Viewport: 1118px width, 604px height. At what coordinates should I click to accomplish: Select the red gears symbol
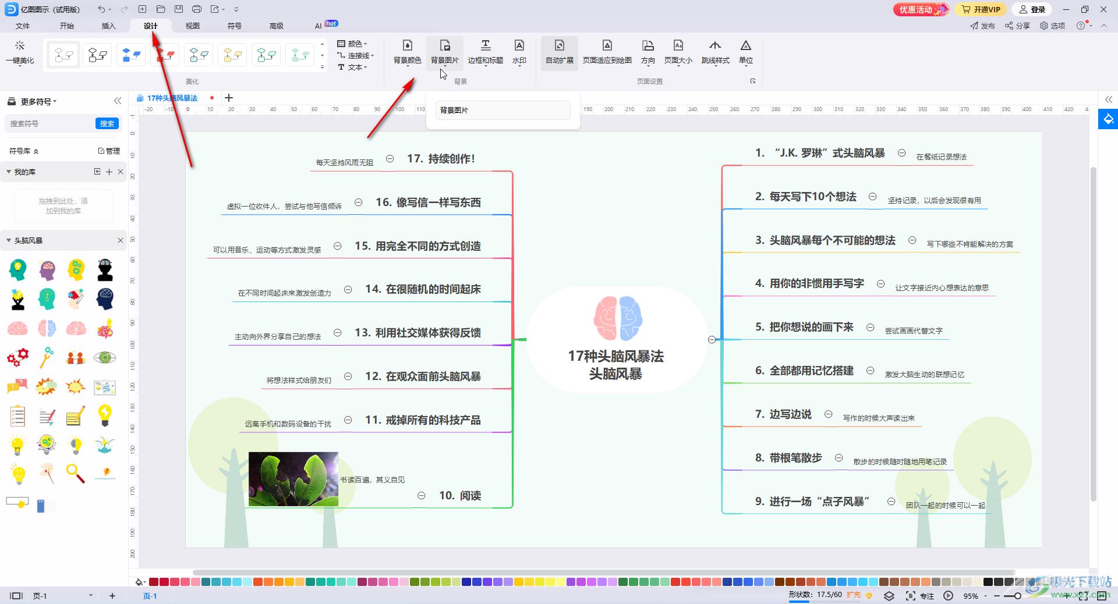click(x=17, y=357)
